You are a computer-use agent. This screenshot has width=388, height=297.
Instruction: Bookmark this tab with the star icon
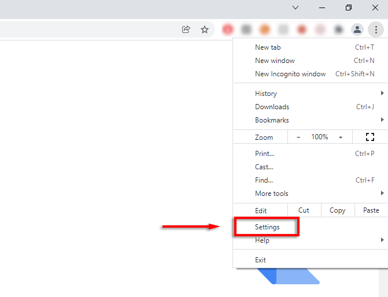coord(204,29)
